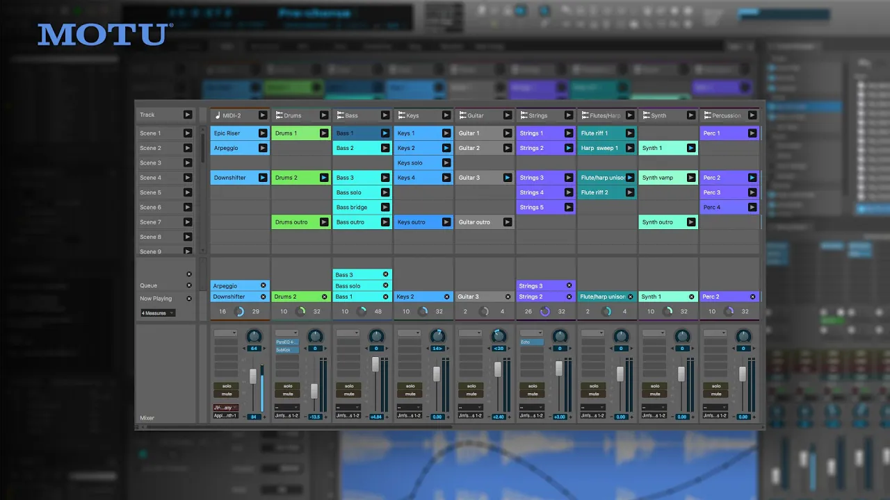Mute the Strings mixer channel

(x=533, y=394)
